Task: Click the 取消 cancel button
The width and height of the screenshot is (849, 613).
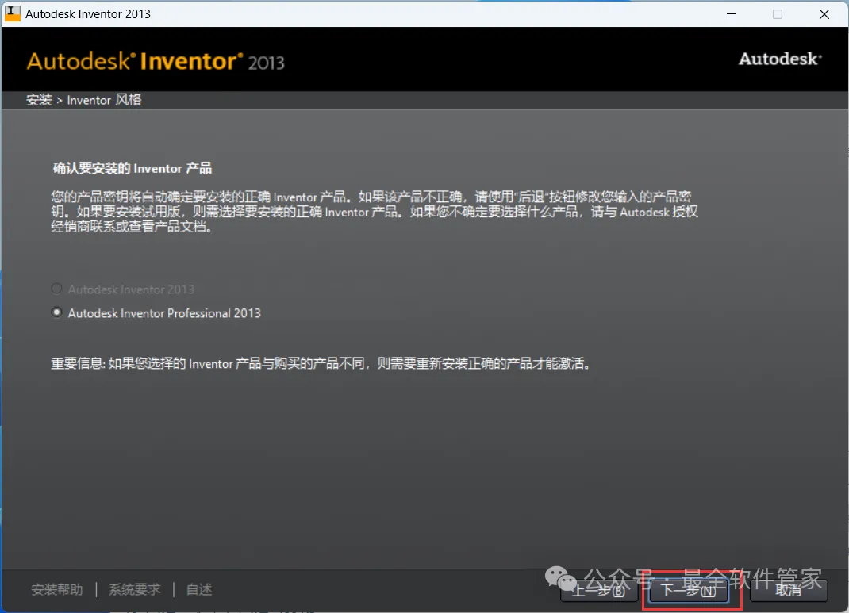Action: (789, 590)
